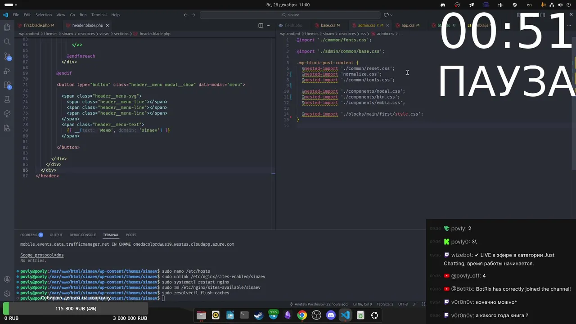Open Rhythmbox speaker icon in dock
This screenshot has width=576, height=324.
216,315
